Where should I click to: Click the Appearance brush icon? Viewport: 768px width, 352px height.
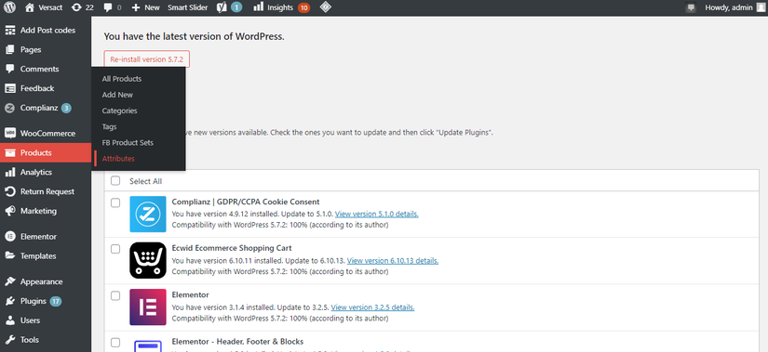pos(10,281)
